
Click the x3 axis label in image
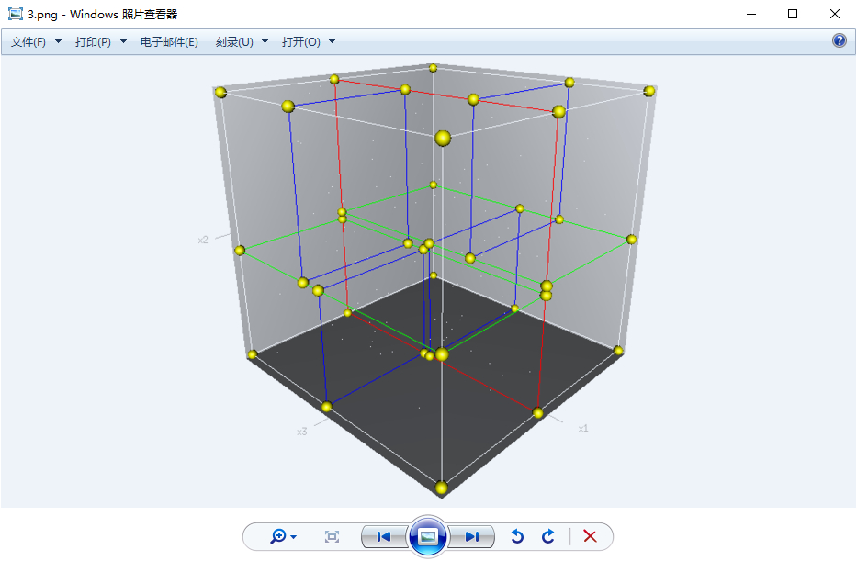pos(301,431)
